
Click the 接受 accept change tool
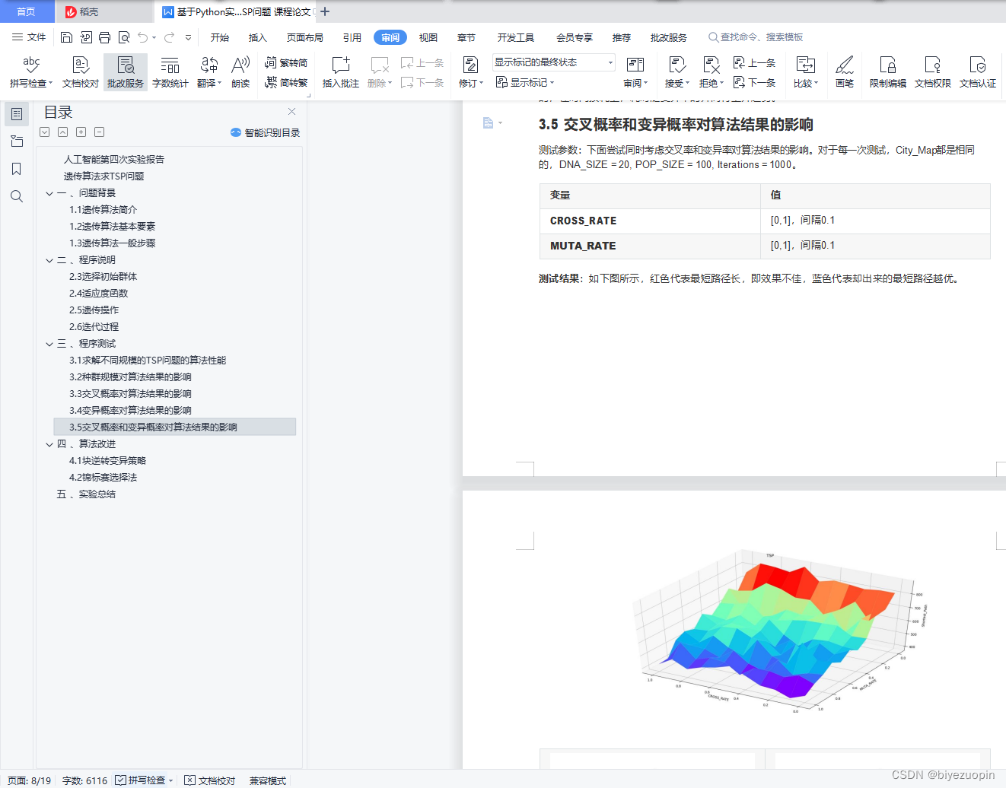tap(677, 72)
